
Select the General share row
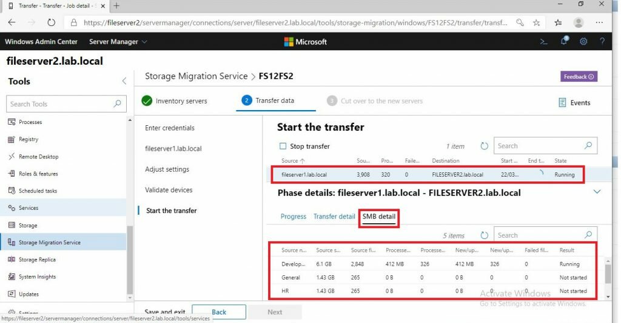(x=433, y=278)
